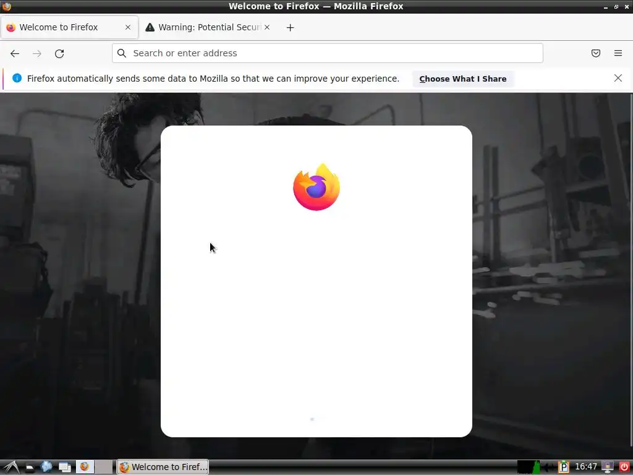This screenshot has width=633, height=475.
Task: Click the CPU usage monitor in the tray
Action: (529, 467)
